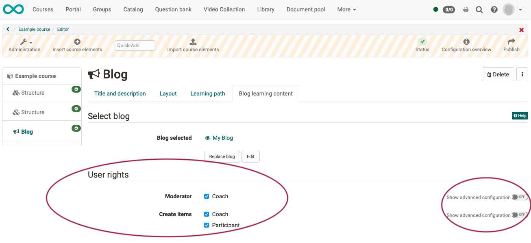Switch to the Learning path tab
This screenshot has width=531, height=243.
coord(207,93)
